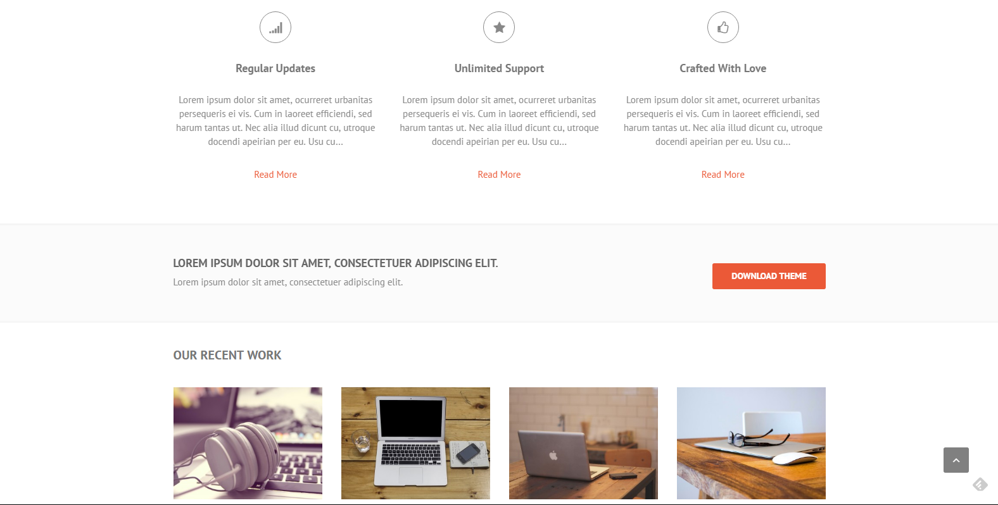Open the Crafted With Love heading
998x505 pixels.
pyautogui.click(x=723, y=68)
